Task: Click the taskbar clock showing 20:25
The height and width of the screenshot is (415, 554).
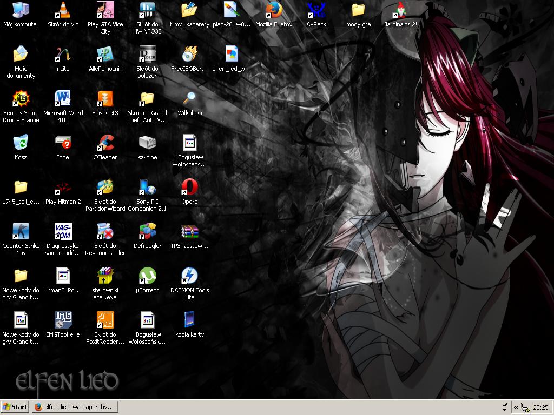Action: [540, 407]
